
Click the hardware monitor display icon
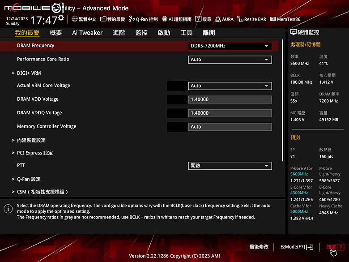294,32
